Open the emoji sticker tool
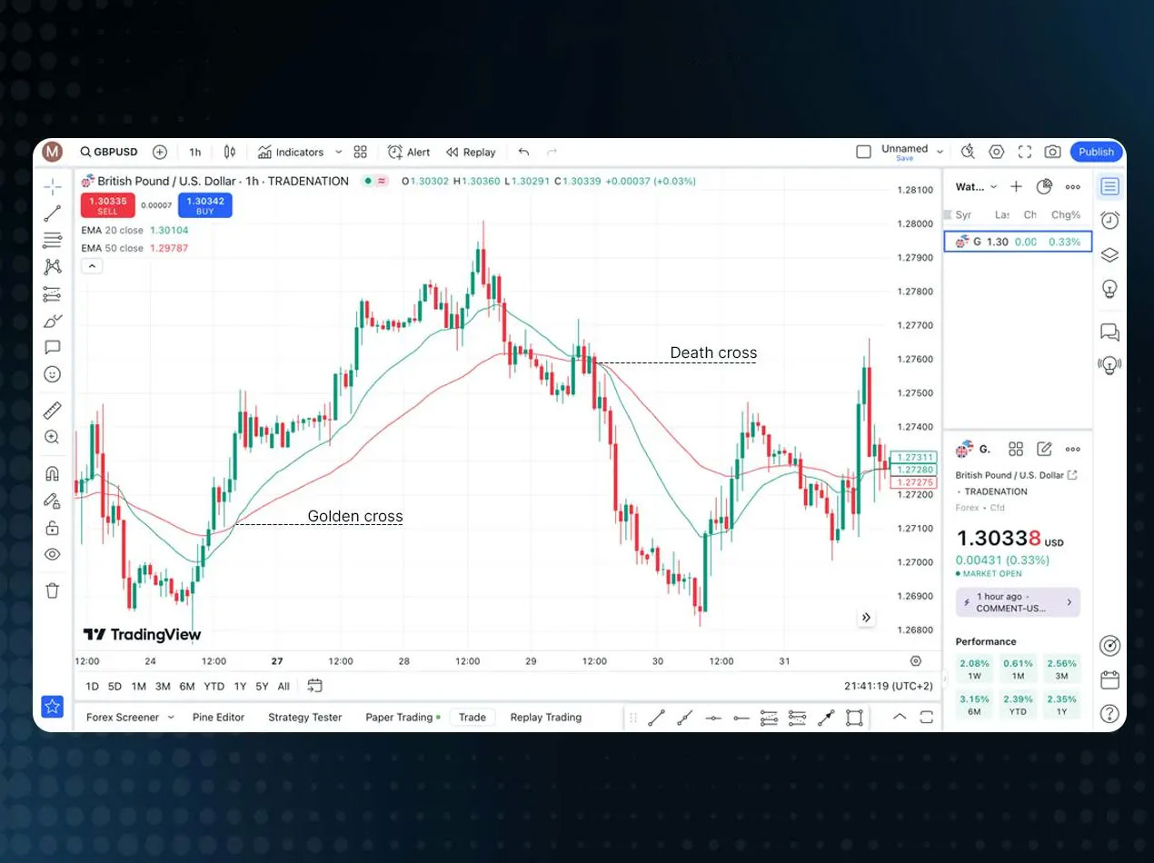1154x863 pixels. (x=53, y=374)
